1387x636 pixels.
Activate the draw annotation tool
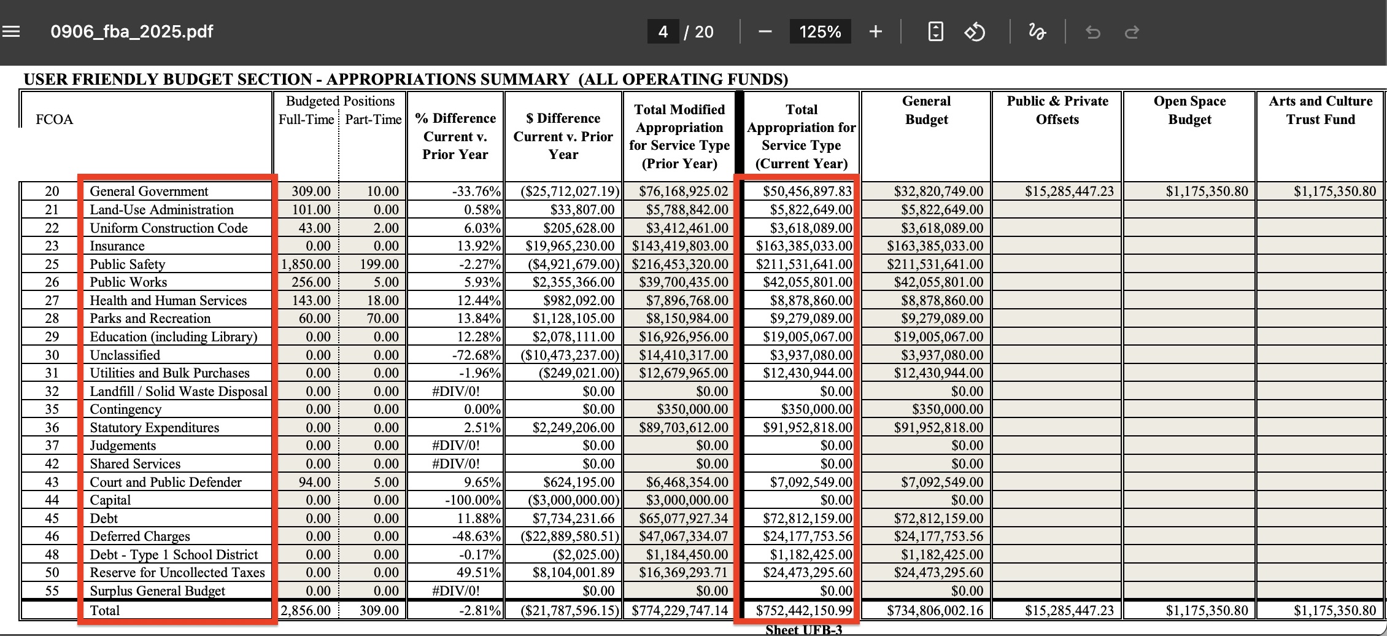pyautogui.click(x=1037, y=31)
